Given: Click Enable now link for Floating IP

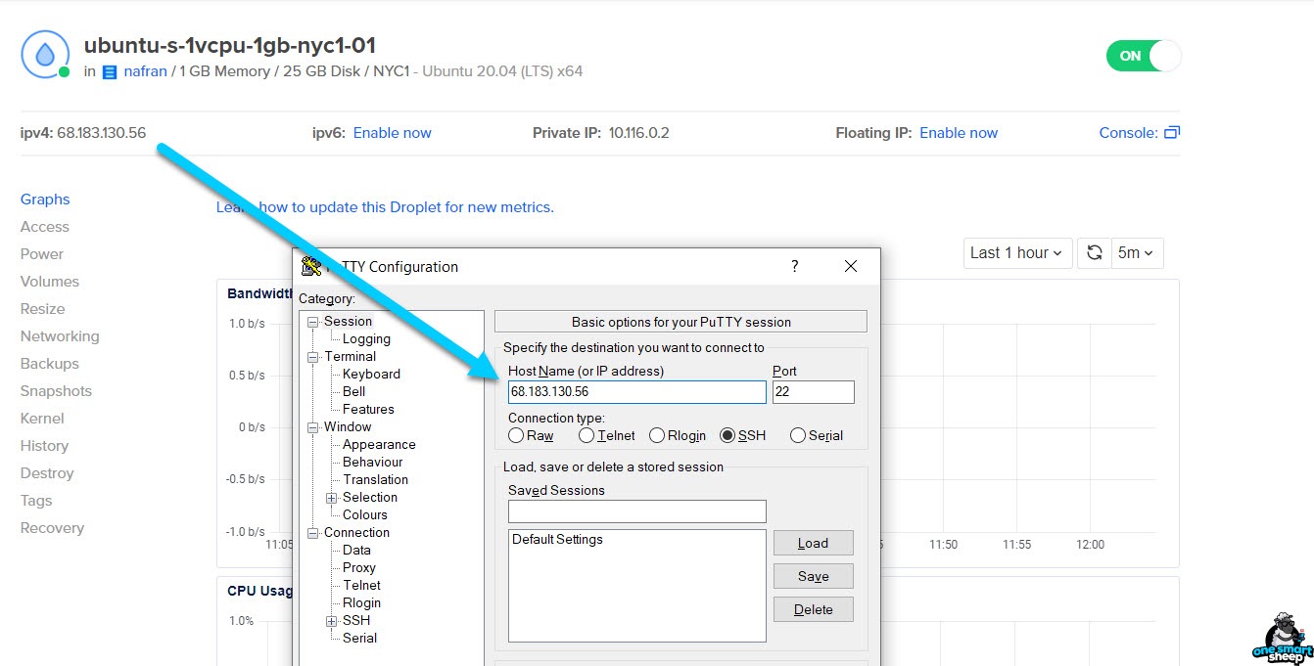Looking at the screenshot, I should 959,133.
